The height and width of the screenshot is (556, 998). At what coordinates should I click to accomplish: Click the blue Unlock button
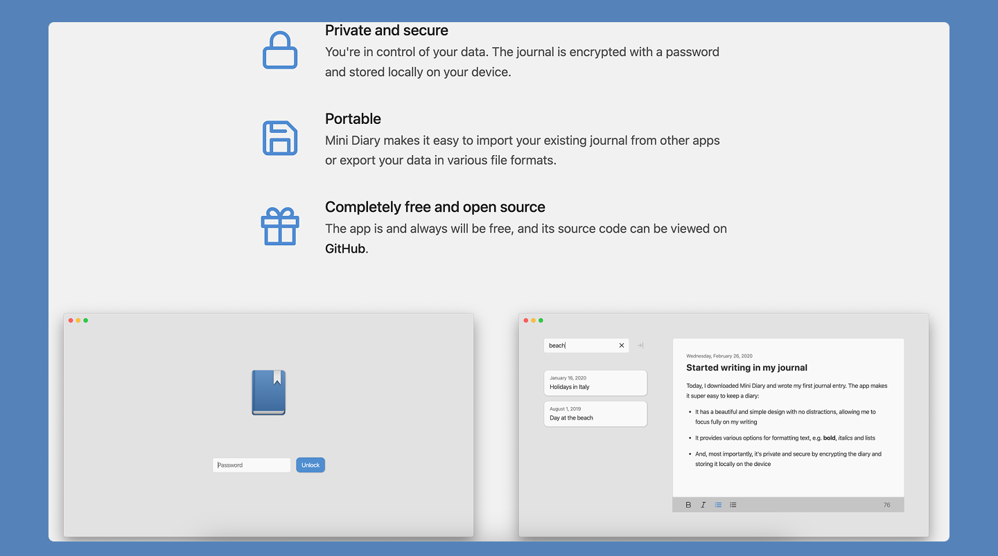(x=310, y=465)
